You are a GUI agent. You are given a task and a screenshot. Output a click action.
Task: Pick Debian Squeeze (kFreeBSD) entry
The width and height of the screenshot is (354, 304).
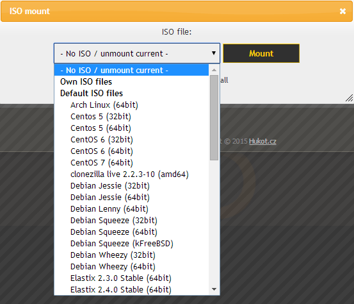131,243
